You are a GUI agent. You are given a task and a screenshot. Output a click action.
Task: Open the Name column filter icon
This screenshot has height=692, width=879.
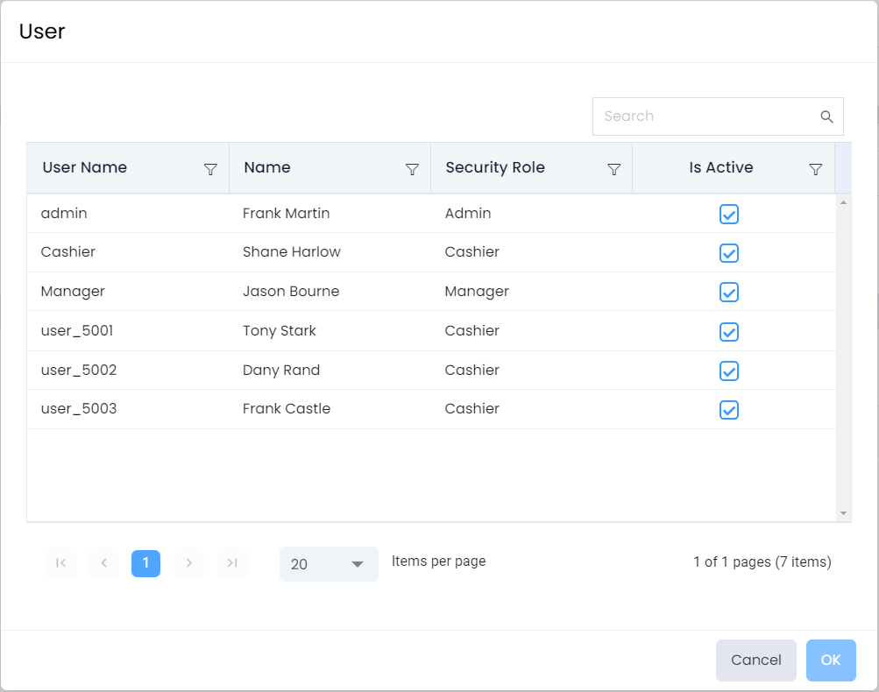click(412, 169)
